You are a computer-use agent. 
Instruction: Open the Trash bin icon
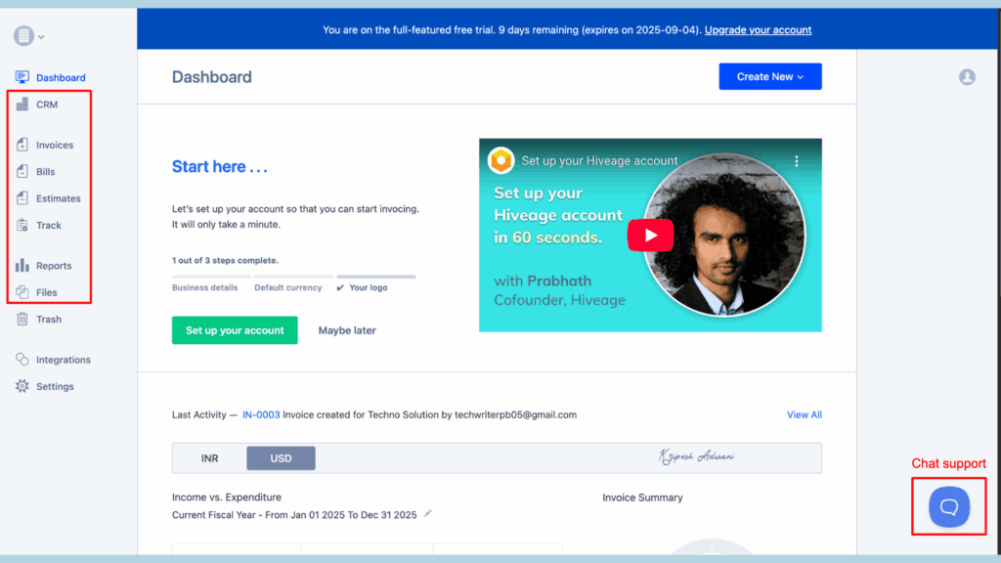(22, 320)
